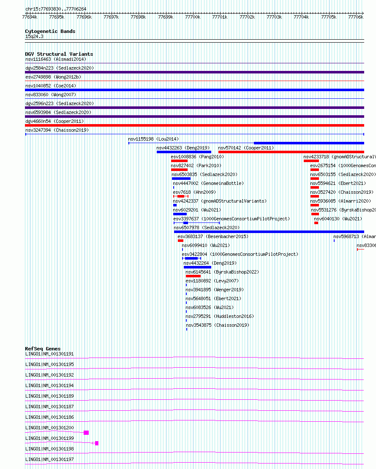Click the chr15:77693830..77706264 region label

point(56,9)
